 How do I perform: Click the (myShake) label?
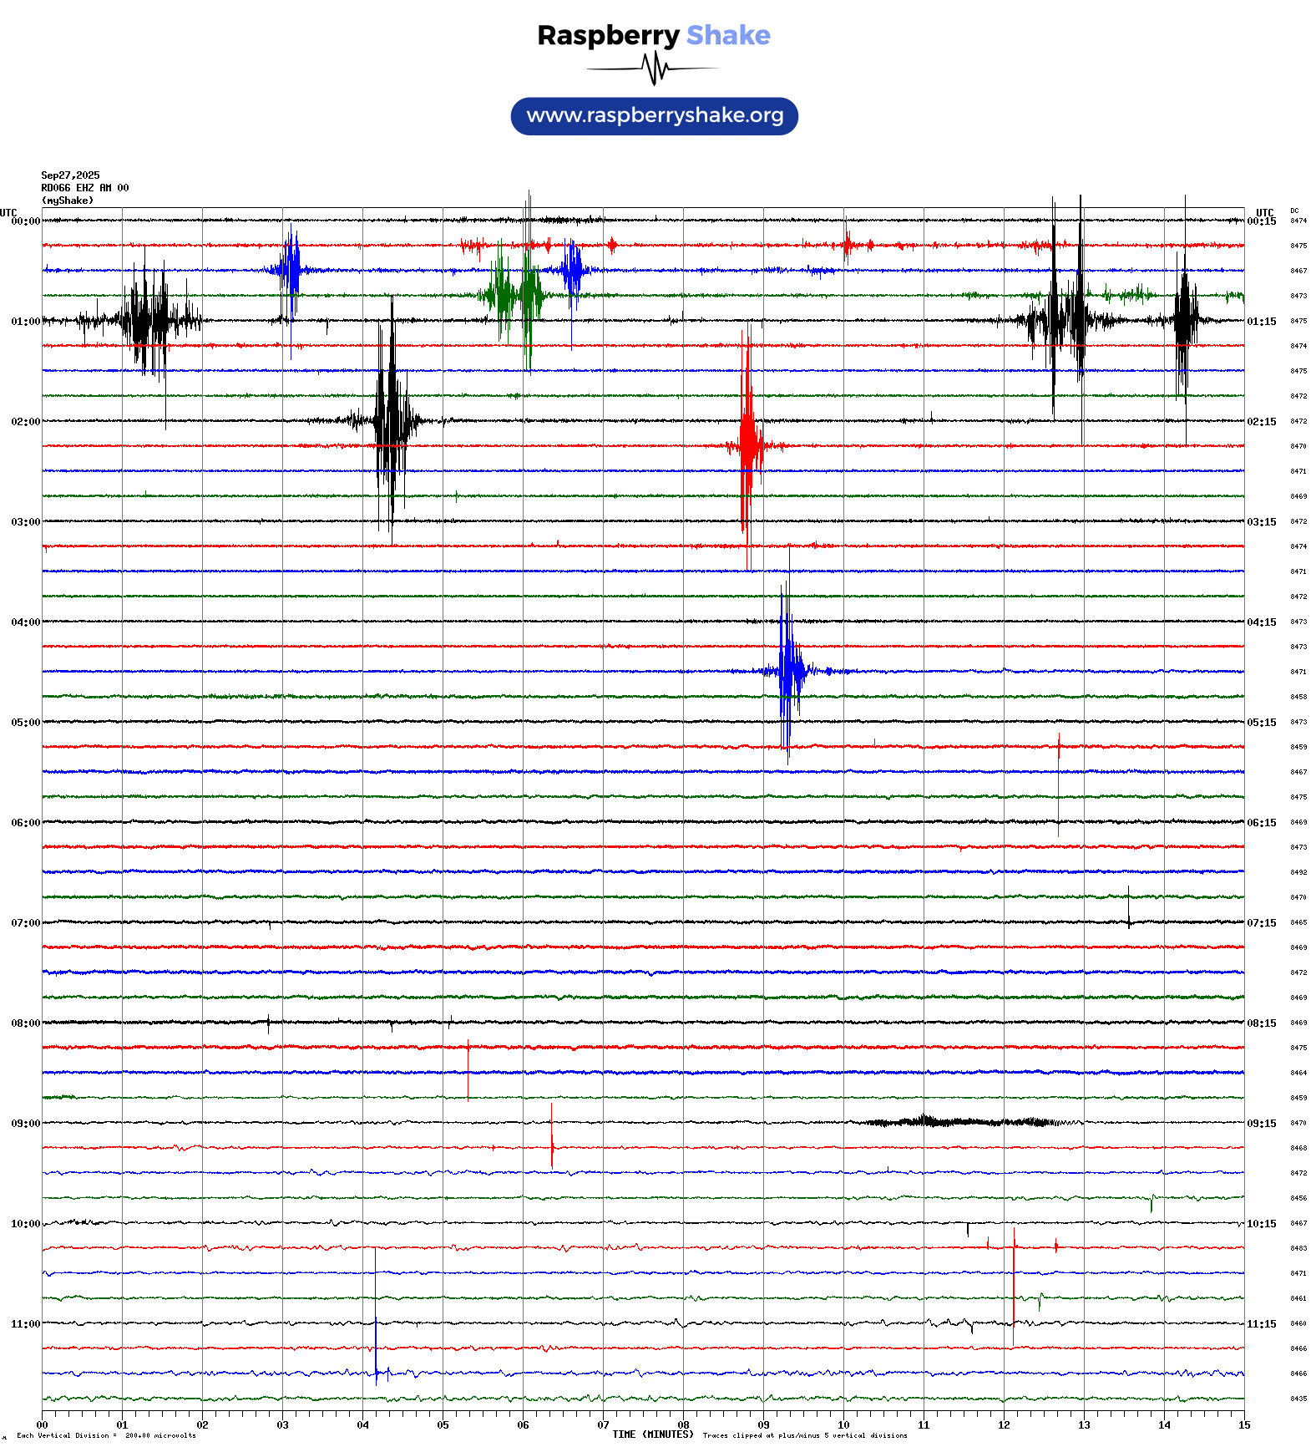tap(67, 201)
